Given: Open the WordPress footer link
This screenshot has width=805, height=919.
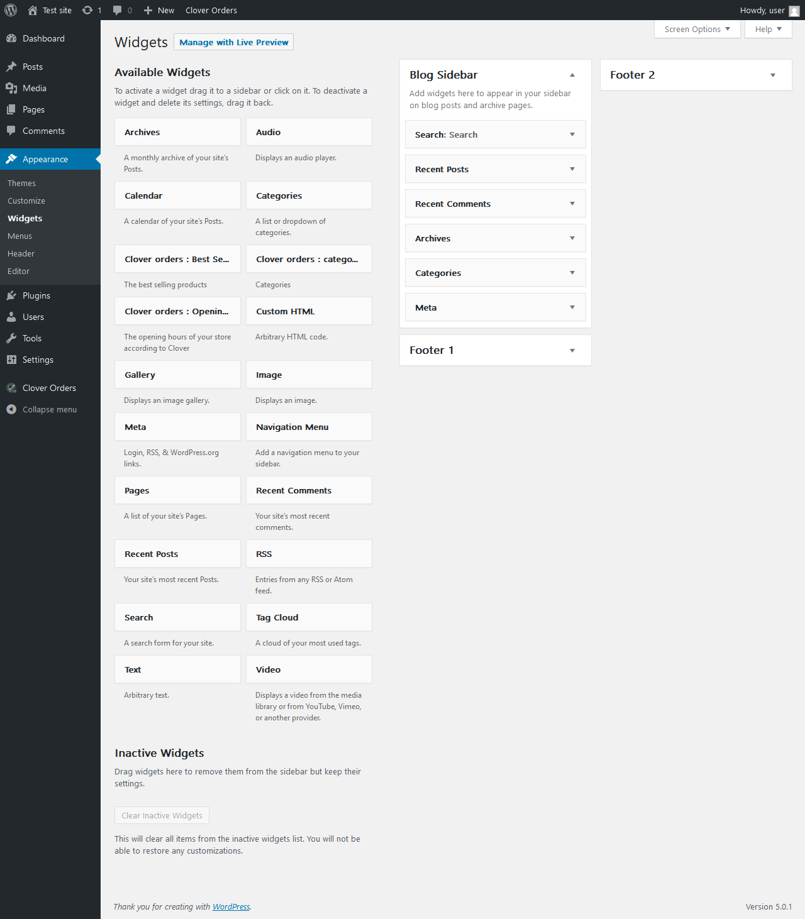Looking at the screenshot, I should pos(231,906).
